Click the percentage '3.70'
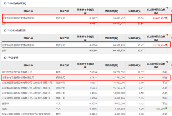Screen dimensions: 172x116 click(x=141, y=83)
